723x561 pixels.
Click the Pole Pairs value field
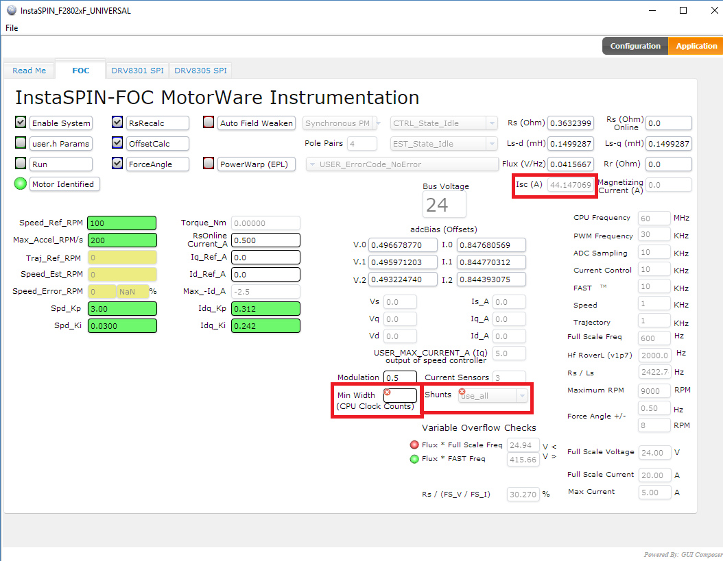pos(362,144)
